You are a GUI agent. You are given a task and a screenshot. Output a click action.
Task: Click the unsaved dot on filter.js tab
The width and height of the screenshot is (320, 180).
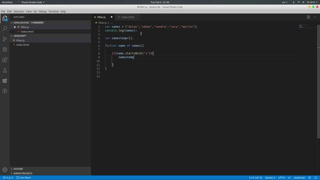click(111, 17)
